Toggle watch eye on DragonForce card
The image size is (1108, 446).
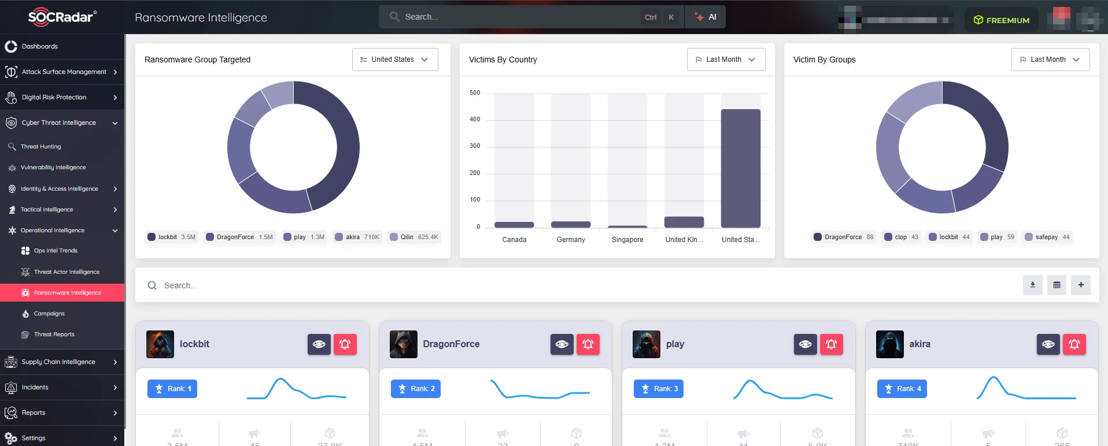coord(562,344)
